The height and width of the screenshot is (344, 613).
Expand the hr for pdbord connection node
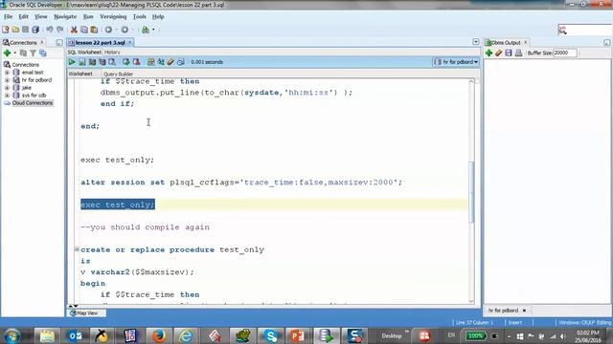[x=7, y=80]
